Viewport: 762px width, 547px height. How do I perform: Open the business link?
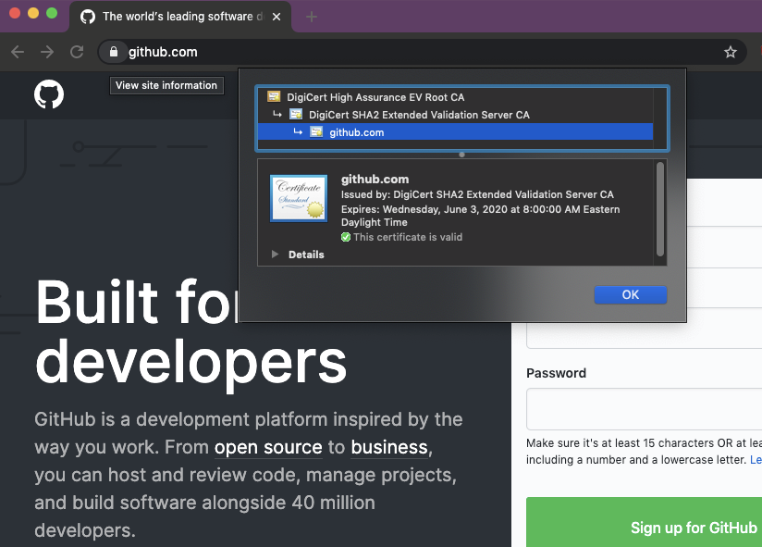point(389,447)
